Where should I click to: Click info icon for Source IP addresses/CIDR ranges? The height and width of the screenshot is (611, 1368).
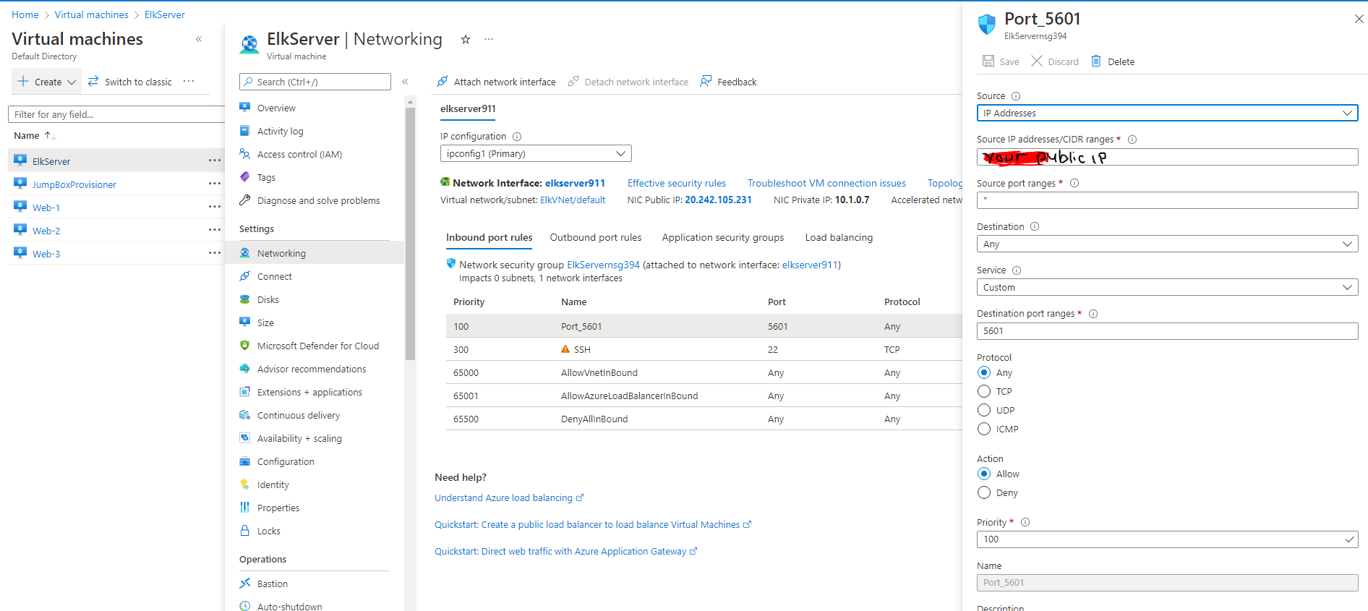pyautogui.click(x=1132, y=140)
